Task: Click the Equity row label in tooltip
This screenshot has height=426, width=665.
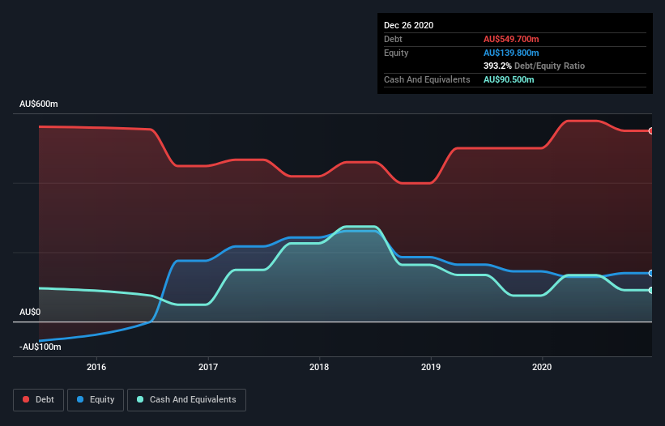Action: tap(396, 53)
